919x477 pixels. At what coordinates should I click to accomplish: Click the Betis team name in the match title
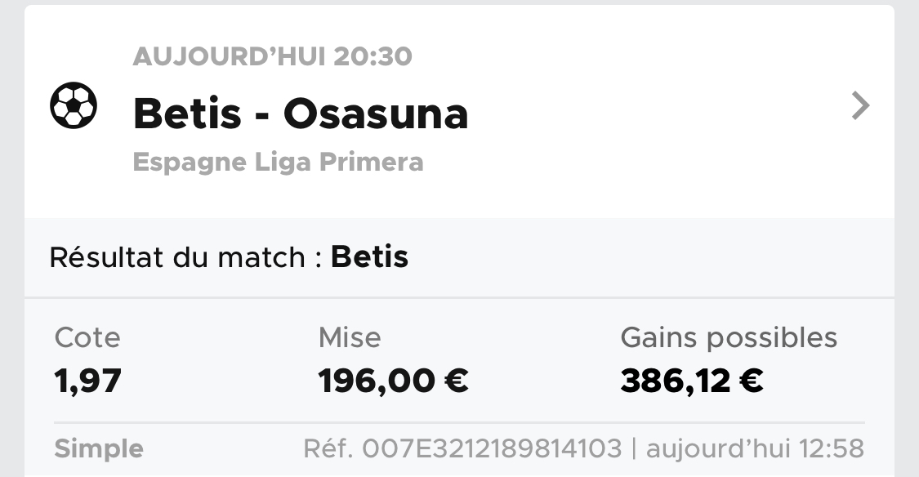[x=187, y=113]
